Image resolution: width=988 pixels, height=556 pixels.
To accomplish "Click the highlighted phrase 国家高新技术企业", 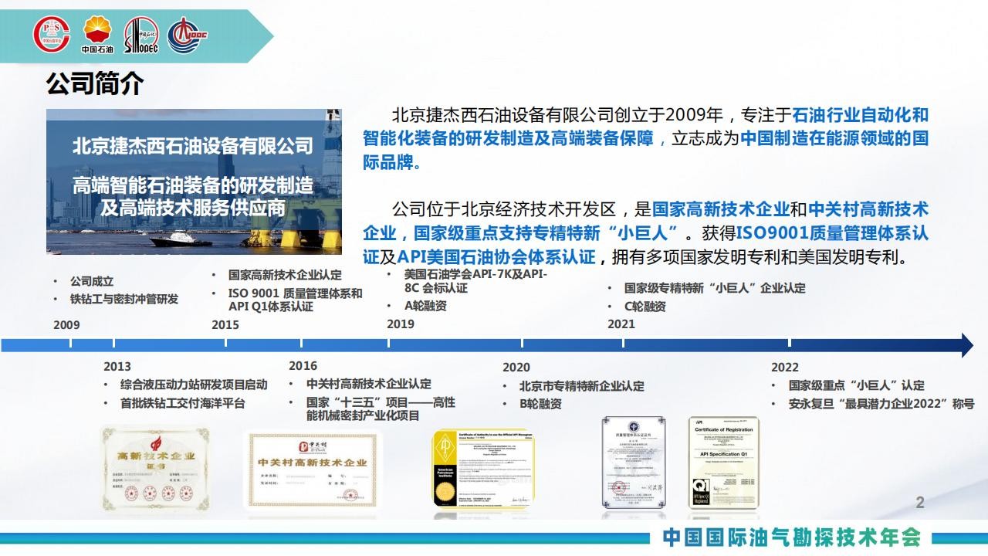I will click(x=721, y=209).
